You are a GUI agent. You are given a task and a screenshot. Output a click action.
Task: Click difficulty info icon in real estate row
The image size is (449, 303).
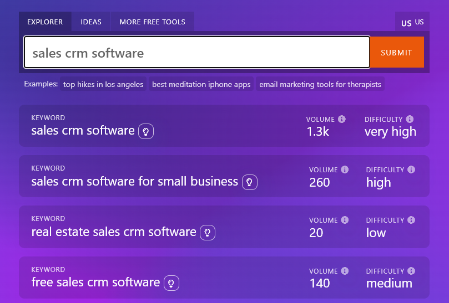(411, 220)
